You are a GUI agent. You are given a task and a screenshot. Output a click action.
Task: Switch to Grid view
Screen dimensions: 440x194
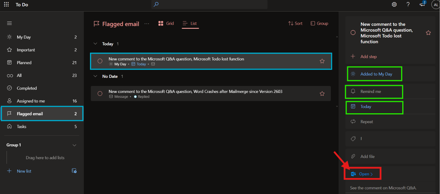166,24
